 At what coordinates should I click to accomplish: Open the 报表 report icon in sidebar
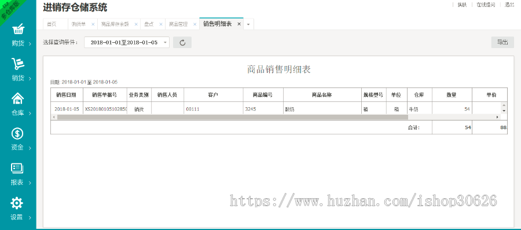coord(17,168)
